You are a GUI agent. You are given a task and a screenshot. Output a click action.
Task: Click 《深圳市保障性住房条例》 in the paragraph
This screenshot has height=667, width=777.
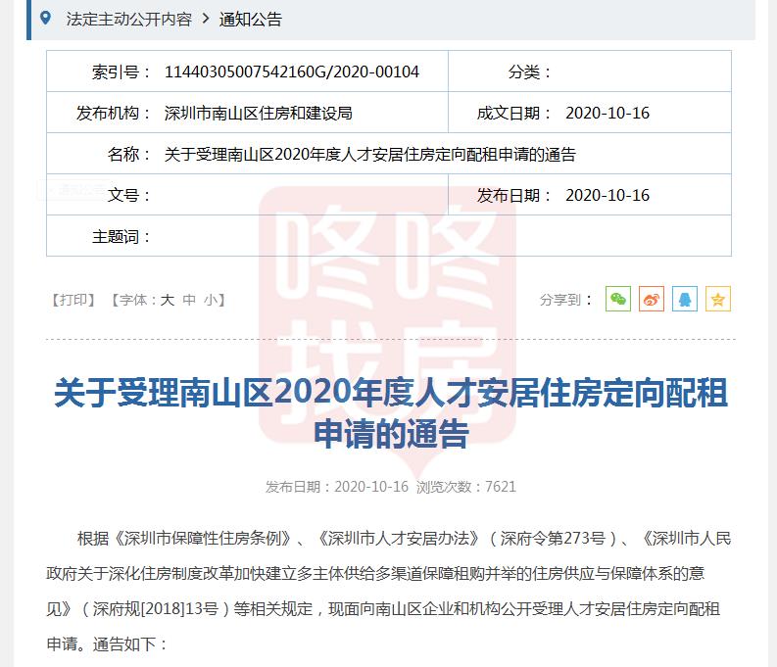203,538
